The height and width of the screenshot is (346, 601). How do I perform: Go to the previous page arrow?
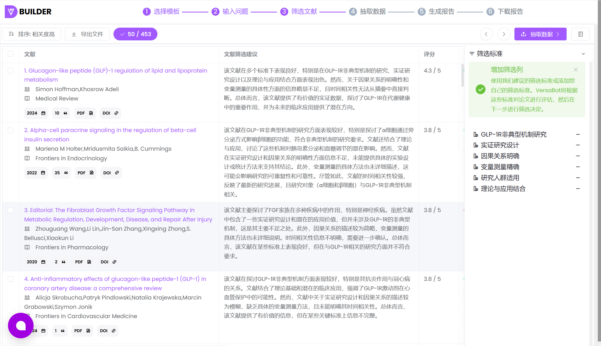[486, 34]
